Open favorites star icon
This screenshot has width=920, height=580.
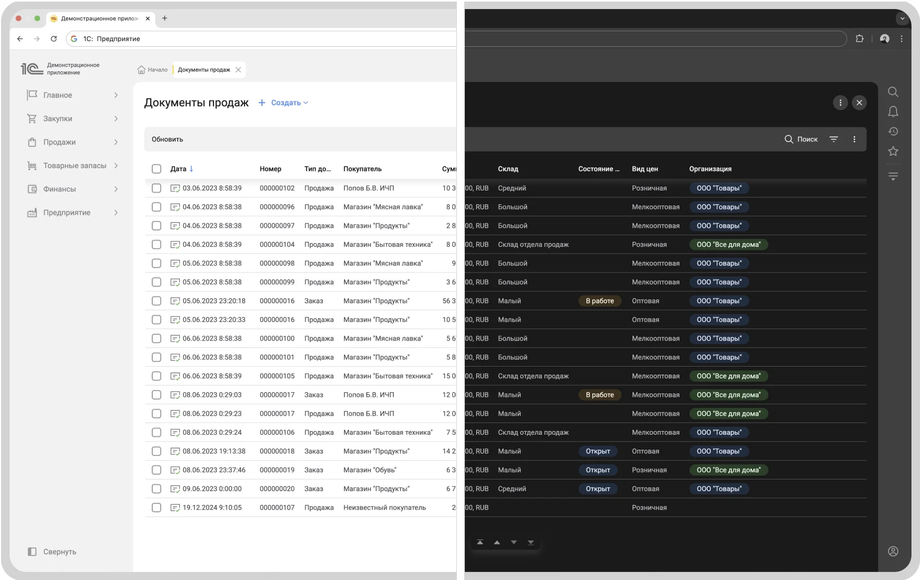pyautogui.click(x=893, y=151)
